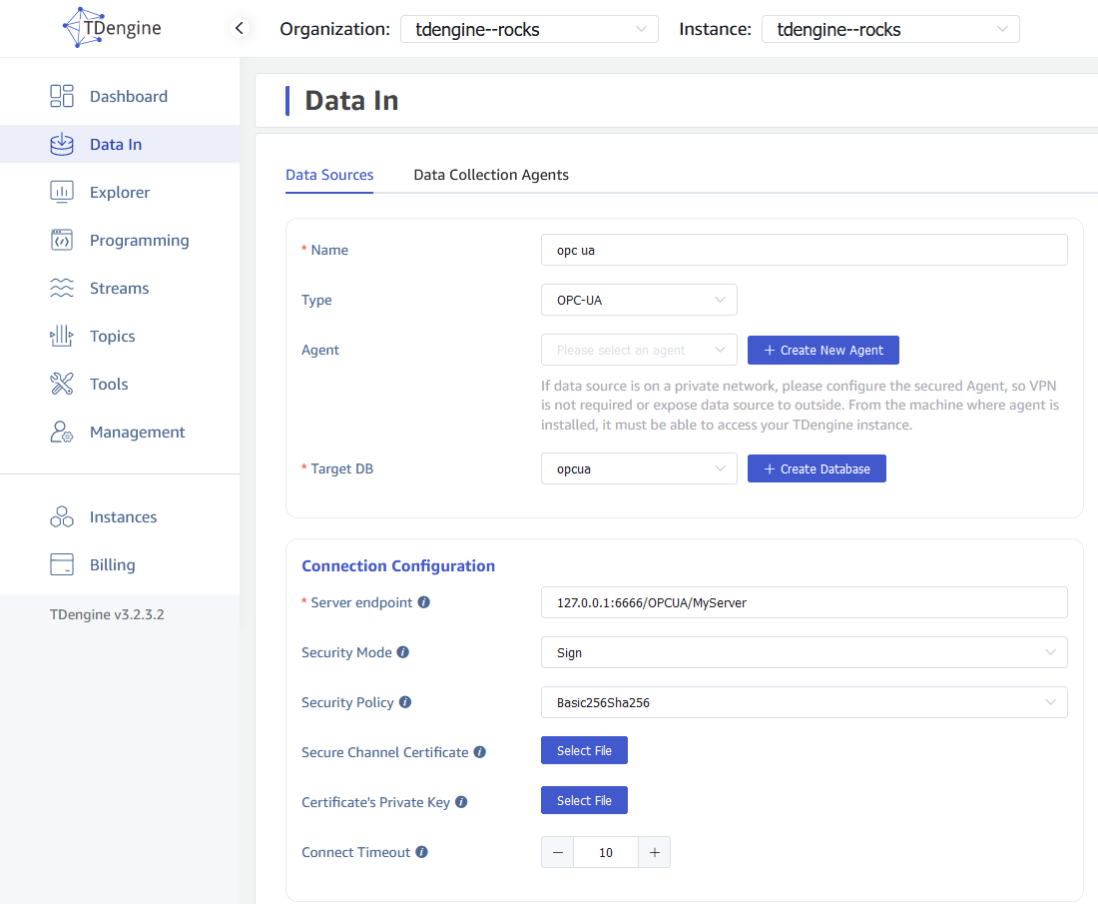The image size is (1098, 904).
Task: Click the Management user icon
Action: 62,432
